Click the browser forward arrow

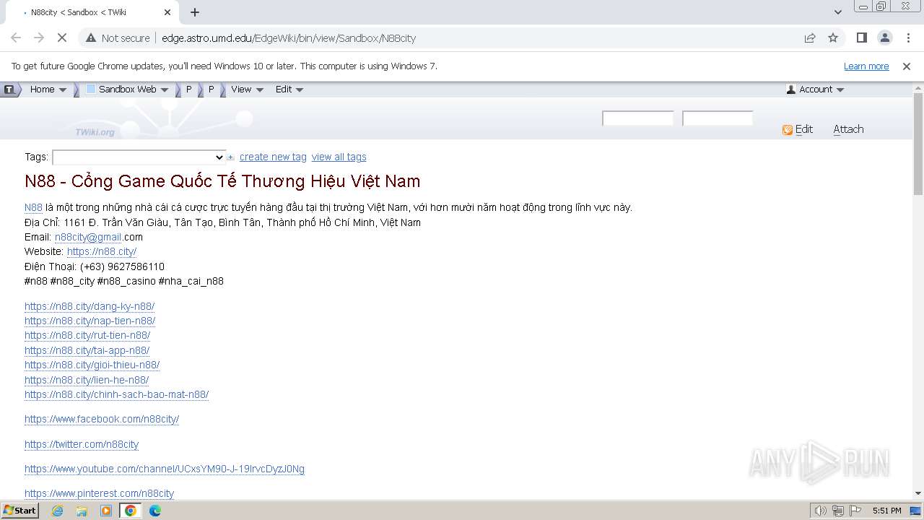point(39,38)
